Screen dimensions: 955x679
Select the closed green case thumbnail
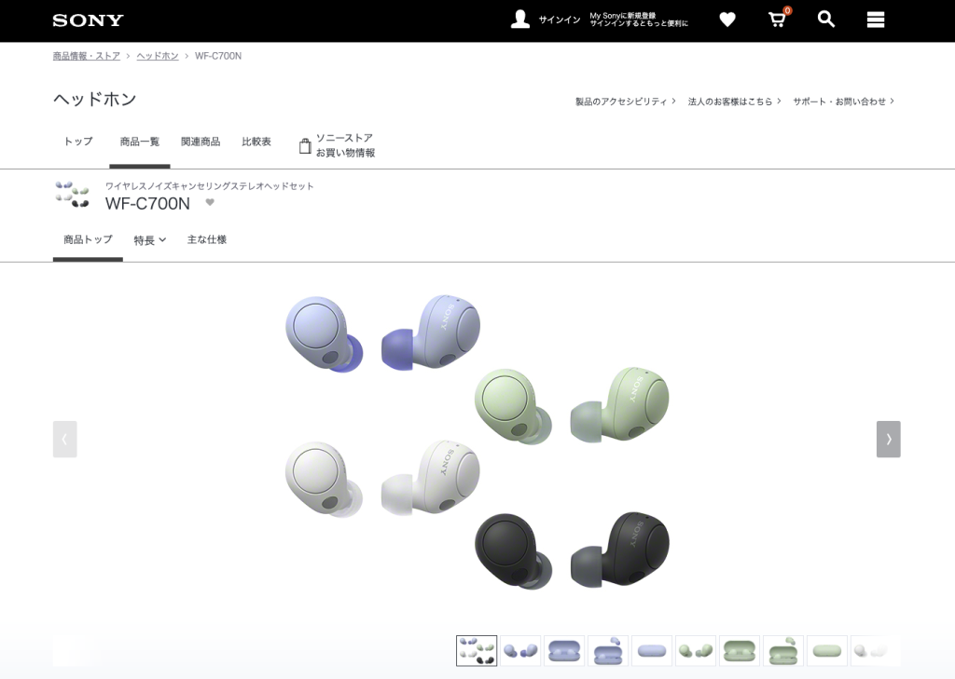740,650
